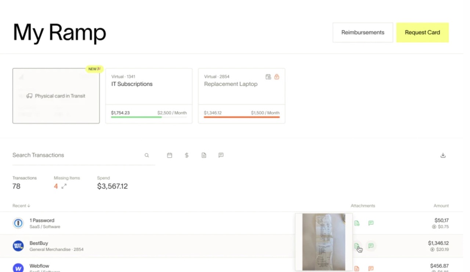The image size is (470, 272).
Task: Click the $50.17 1Password amount
Action: pyautogui.click(x=442, y=220)
